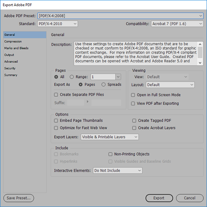Check View PDF after Exporting
The width and height of the screenshot is (207, 207).
(x=133, y=103)
